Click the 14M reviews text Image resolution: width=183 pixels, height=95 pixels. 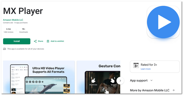coord(8,32)
